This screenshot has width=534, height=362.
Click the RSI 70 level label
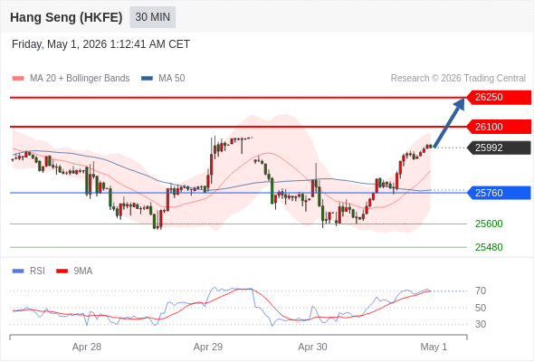pyautogui.click(x=481, y=291)
